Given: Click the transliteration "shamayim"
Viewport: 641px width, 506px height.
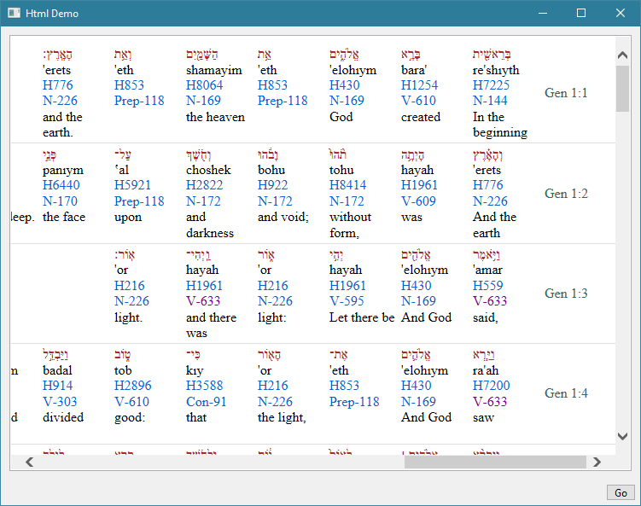Looking at the screenshot, I should [x=213, y=70].
